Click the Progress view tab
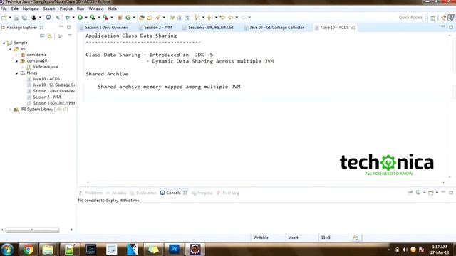This screenshot has height=256, width=456. coord(204,193)
